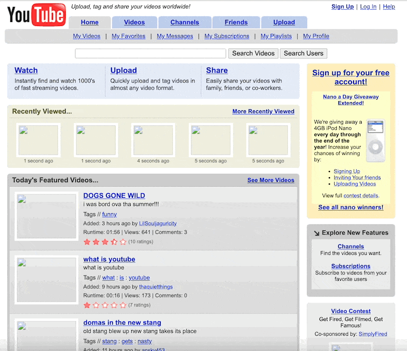Open the Video Contest link
Viewport: 407px width, 351px height.
351,311
